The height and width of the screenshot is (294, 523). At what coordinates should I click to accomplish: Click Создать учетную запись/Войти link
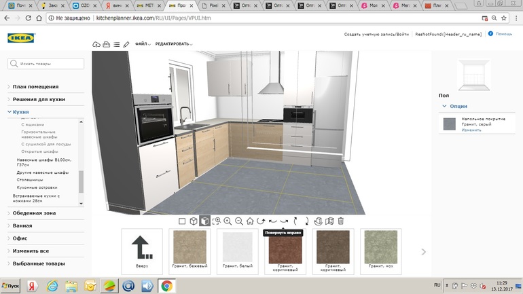(376, 34)
